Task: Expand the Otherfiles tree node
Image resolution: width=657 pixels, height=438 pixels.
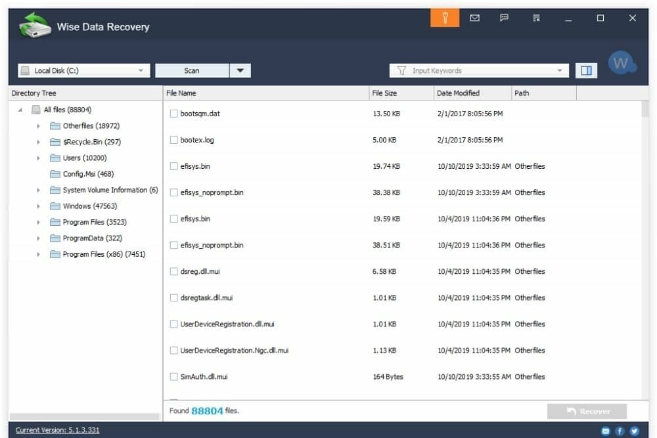Action: [38, 125]
